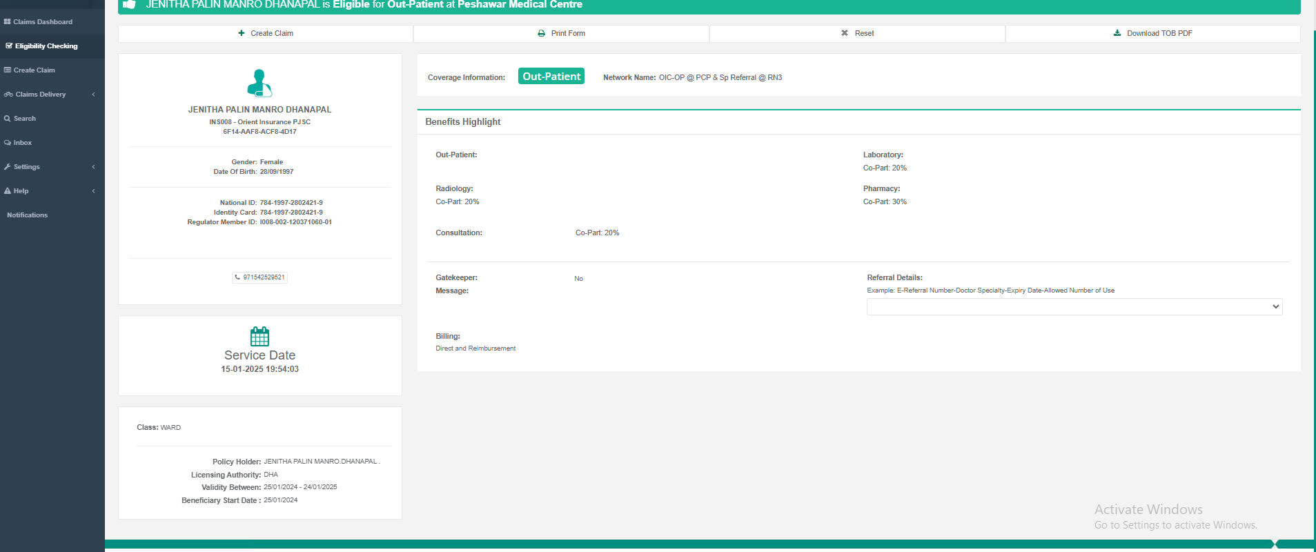Click the thumbs-up eligibility icon in banner
Viewport: 1316px width, 552px height.
(x=129, y=4)
